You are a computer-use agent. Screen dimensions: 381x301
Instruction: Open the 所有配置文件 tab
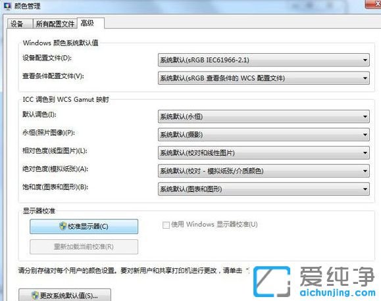point(55,24)
